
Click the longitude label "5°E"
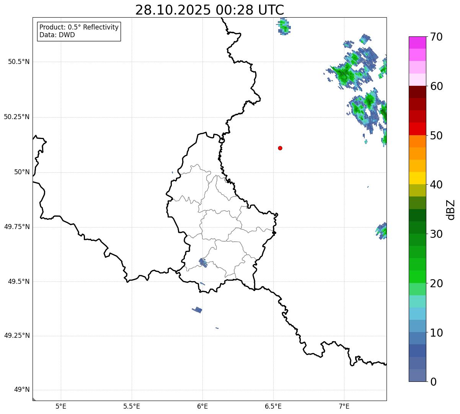click(x=61, y=406)
